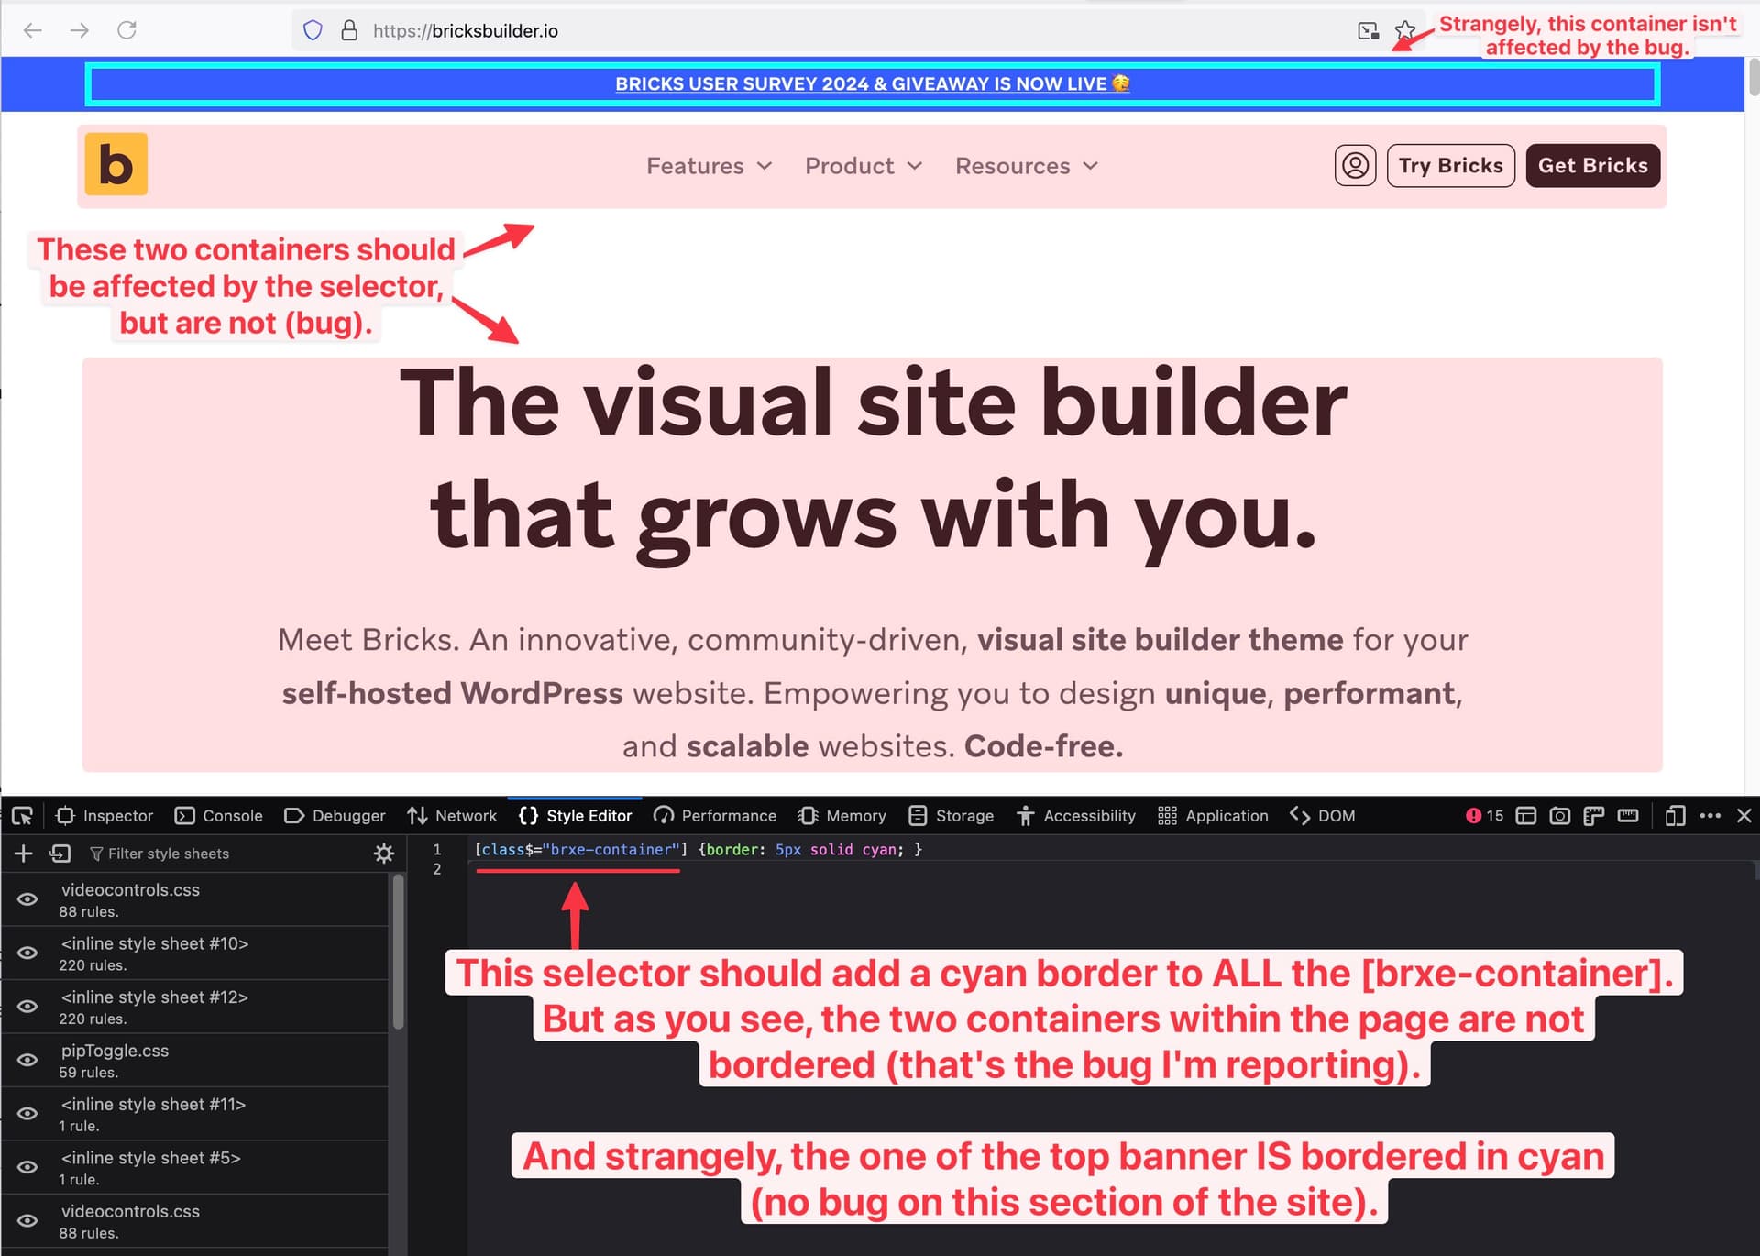Select inline style sheet #10 row
The width and height of the screenshot is (1760, 1256).
(x=194, y=953)
